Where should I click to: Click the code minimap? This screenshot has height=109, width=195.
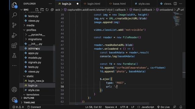click(178, 19)
